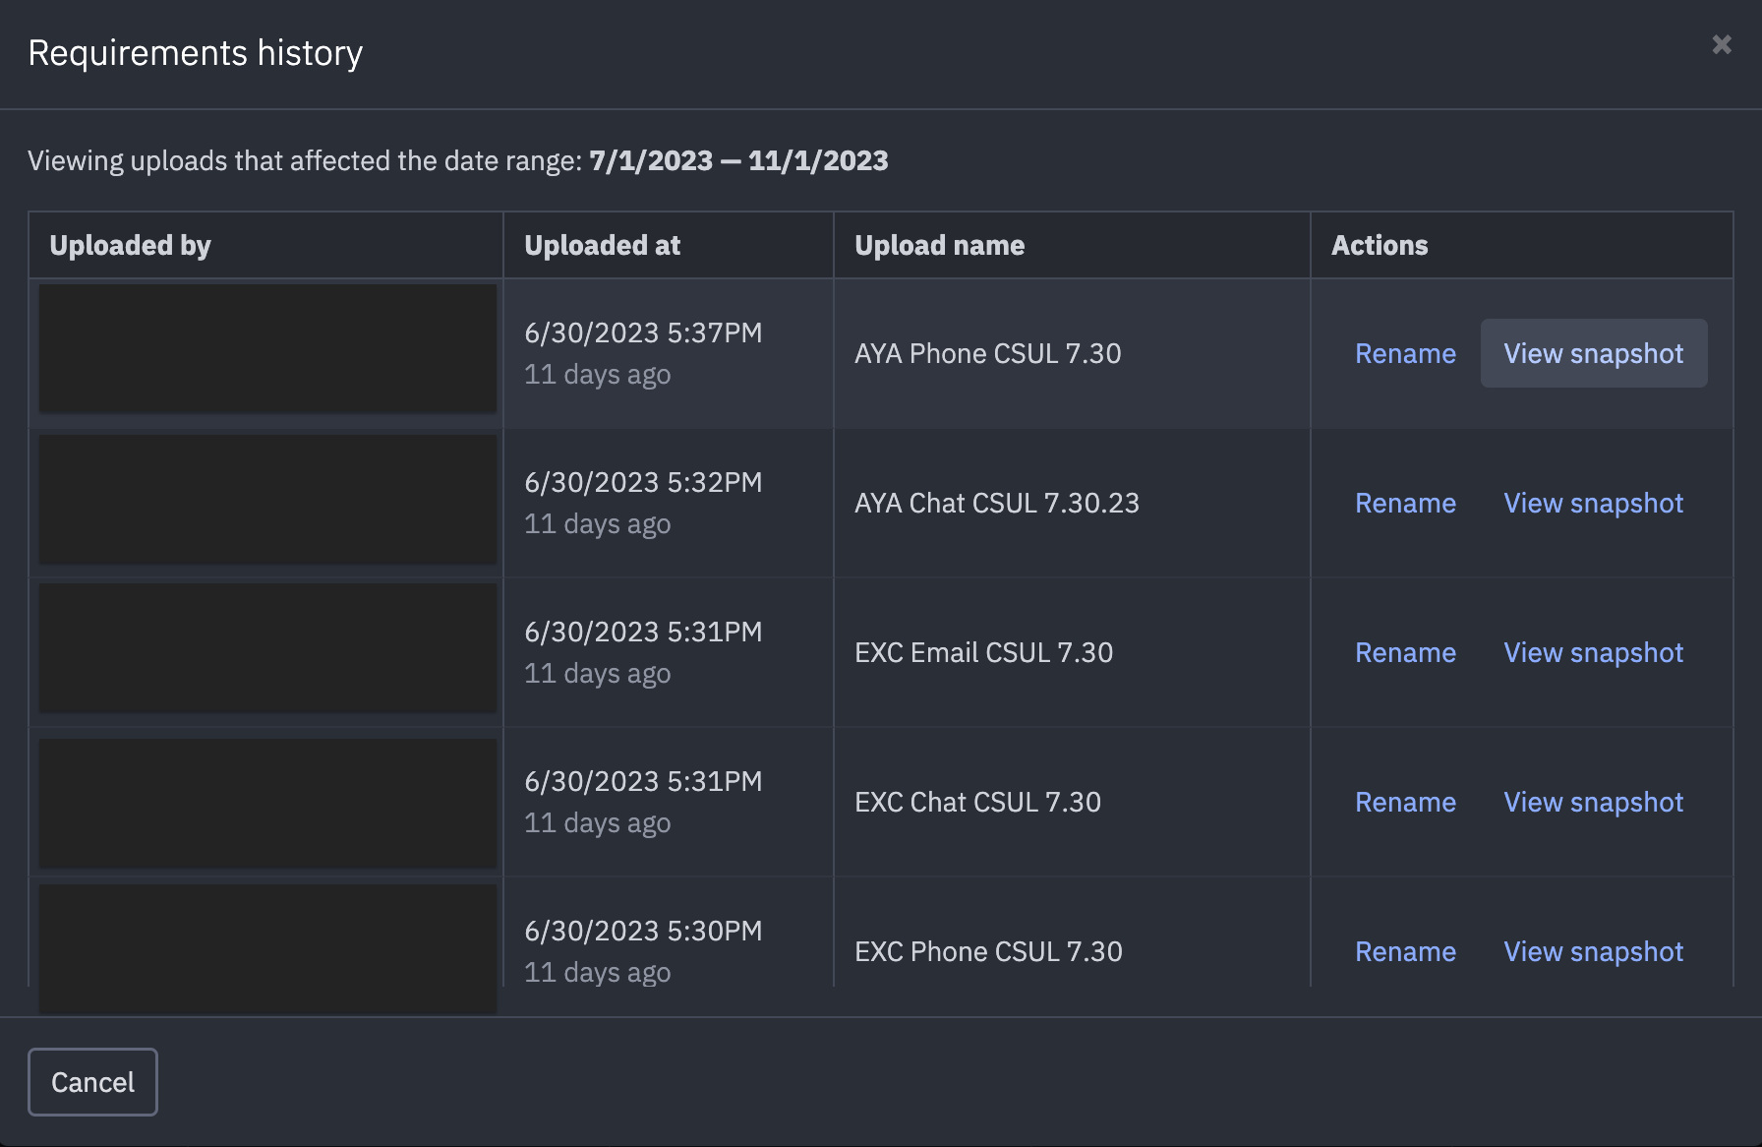Rename the AYA Phone CSUL 7.30 upload

(1405, 354)
